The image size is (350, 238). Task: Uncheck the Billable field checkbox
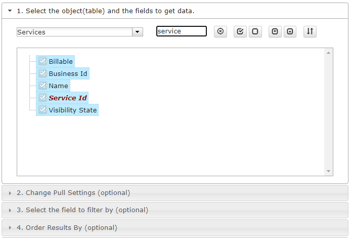tap(42, 61)
